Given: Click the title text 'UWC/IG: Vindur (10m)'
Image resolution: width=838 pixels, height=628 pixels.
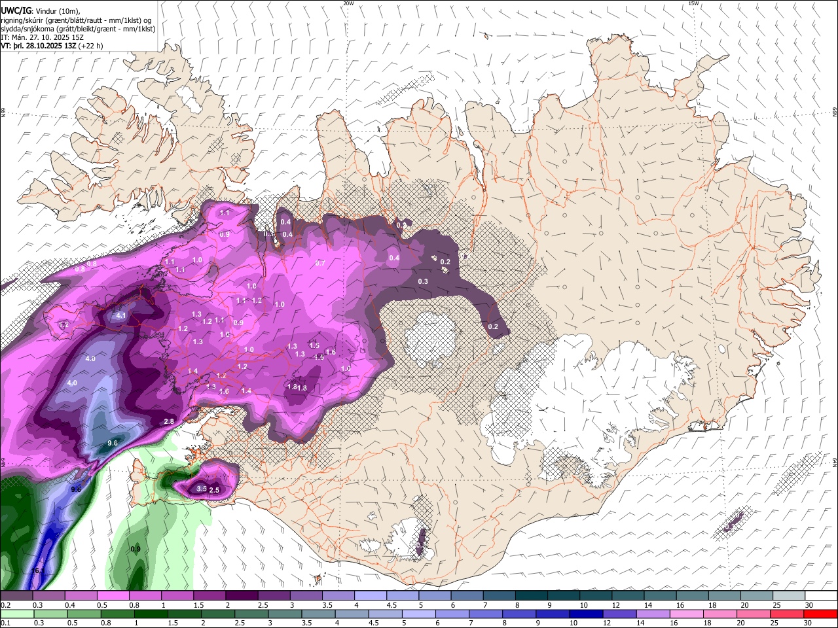Looking at the screenshot, I should (40, 11).
